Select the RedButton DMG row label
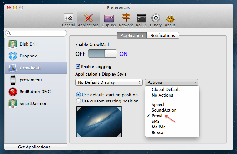Viewport: 237px width, 154px height. click(35, 92)
